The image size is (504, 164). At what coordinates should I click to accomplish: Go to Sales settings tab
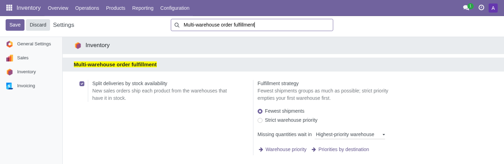pyautogui.click(x=31, y=58)
